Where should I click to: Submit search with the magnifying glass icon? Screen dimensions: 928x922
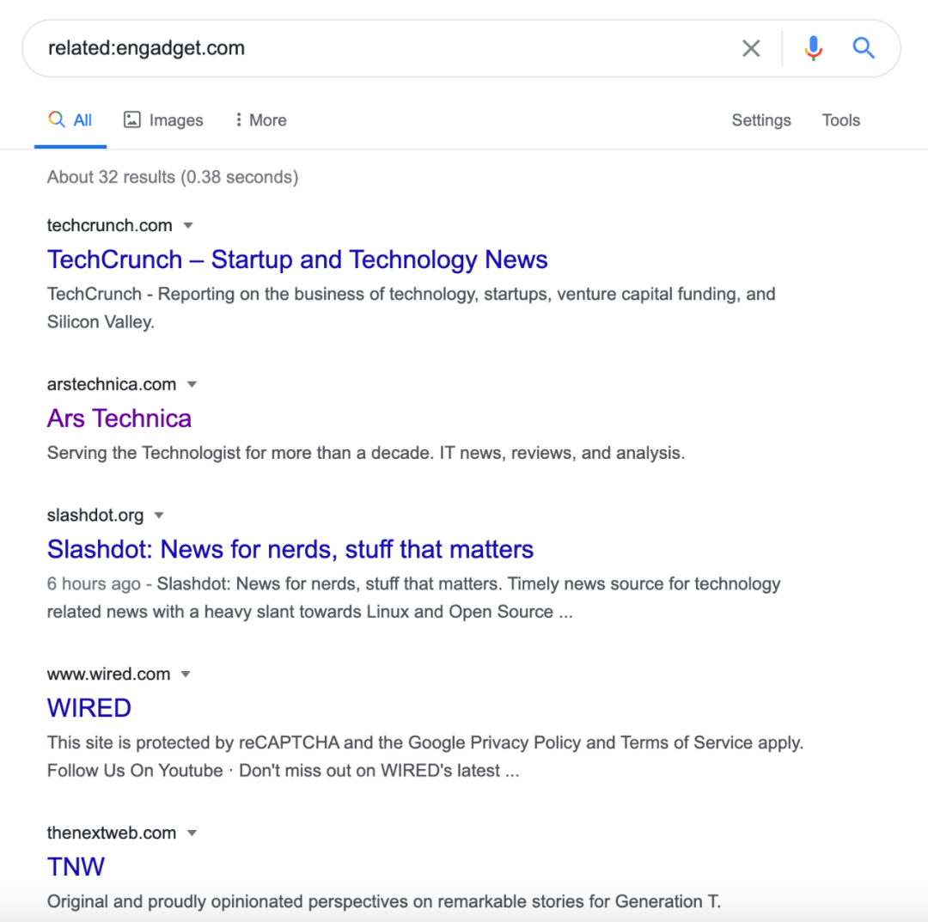pos(864,48)
